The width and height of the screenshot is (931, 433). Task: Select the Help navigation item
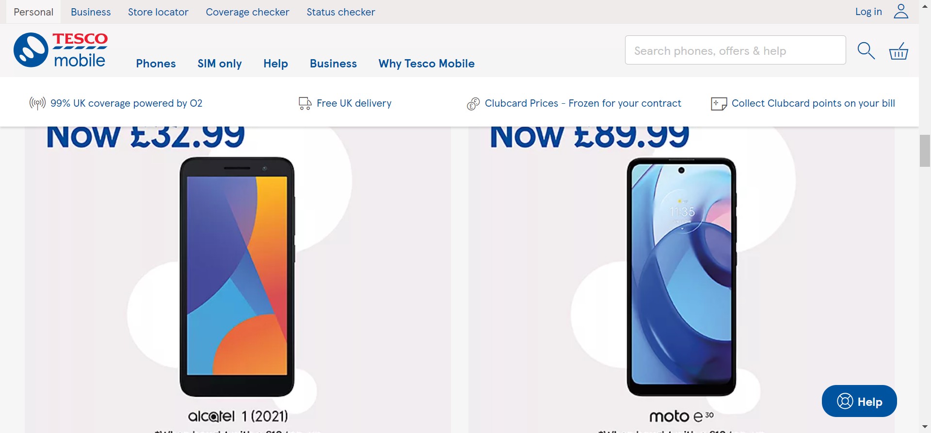[x=275, y=64]
